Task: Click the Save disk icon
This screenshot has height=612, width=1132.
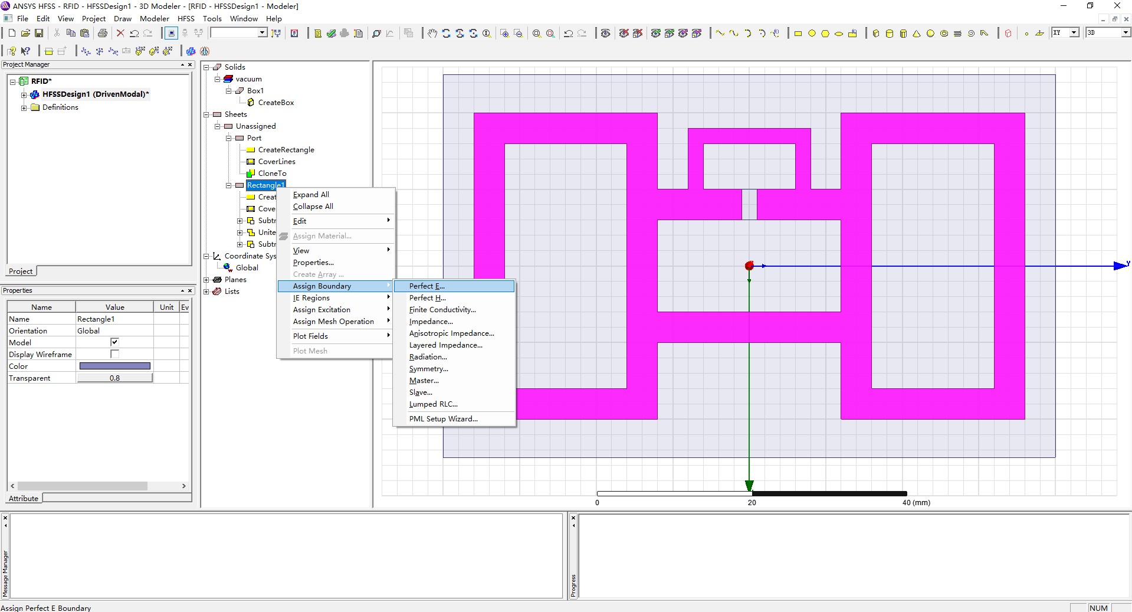Action: pos(39,34)
